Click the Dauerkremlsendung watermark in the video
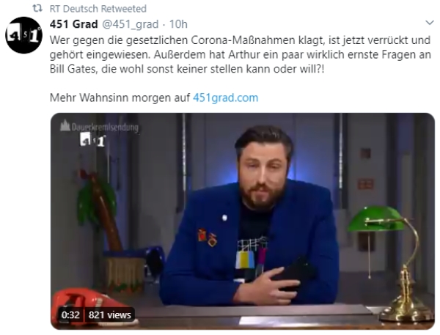This screenshot has width=440, height=335. (99, 127)
